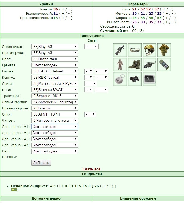The image size is (184, 203).
Task: Open the modifier dropdown beside Очки
Action: coord(90,114)
